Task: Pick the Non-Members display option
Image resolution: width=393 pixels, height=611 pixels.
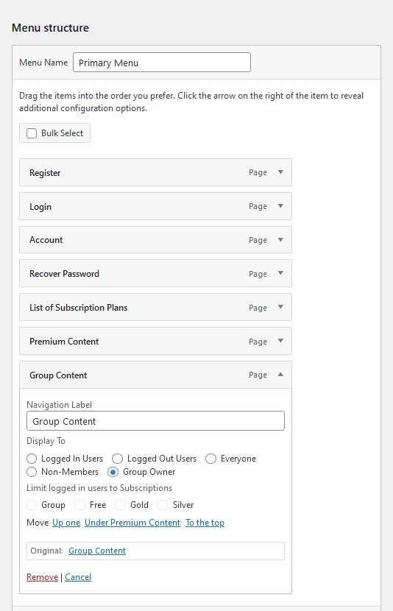Action: 32,472
